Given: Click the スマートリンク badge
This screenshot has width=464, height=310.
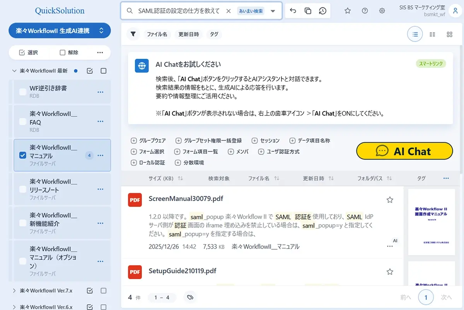Looking at the screenshot, I should tap(431, 64).
